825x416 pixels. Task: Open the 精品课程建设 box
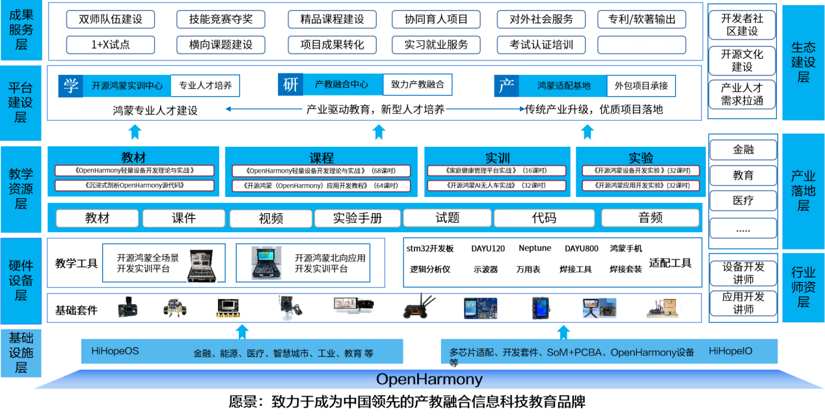[x=332, y=19]
